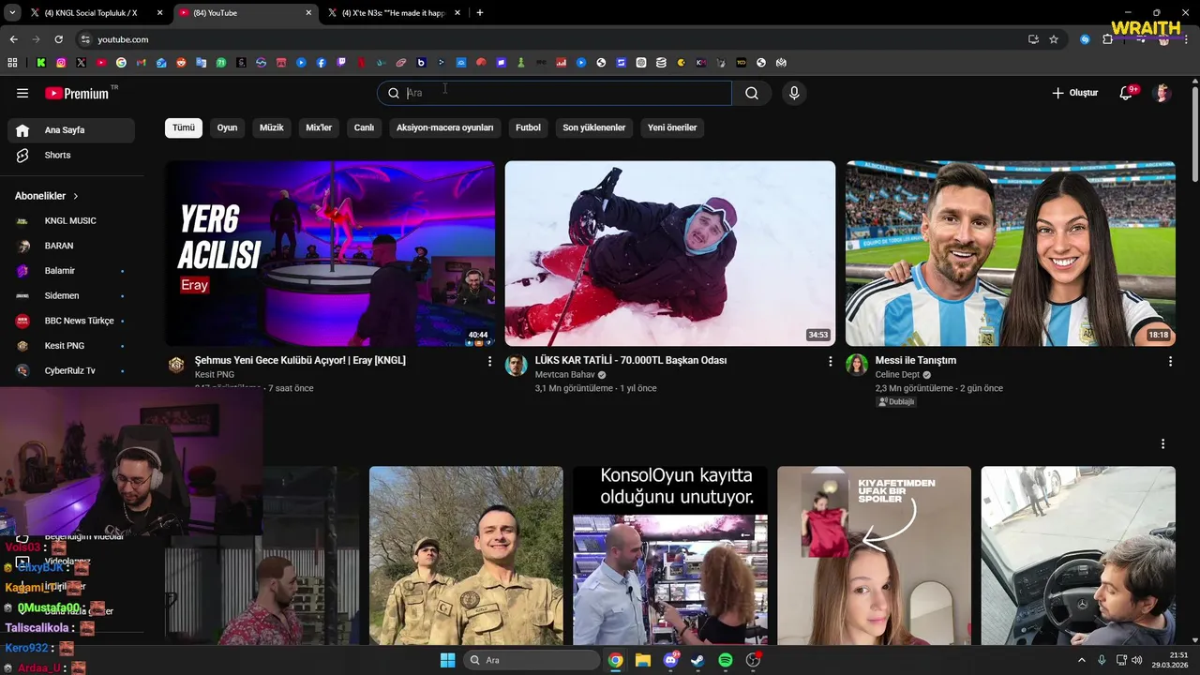Reload the current page

click(x=58, y=39)
